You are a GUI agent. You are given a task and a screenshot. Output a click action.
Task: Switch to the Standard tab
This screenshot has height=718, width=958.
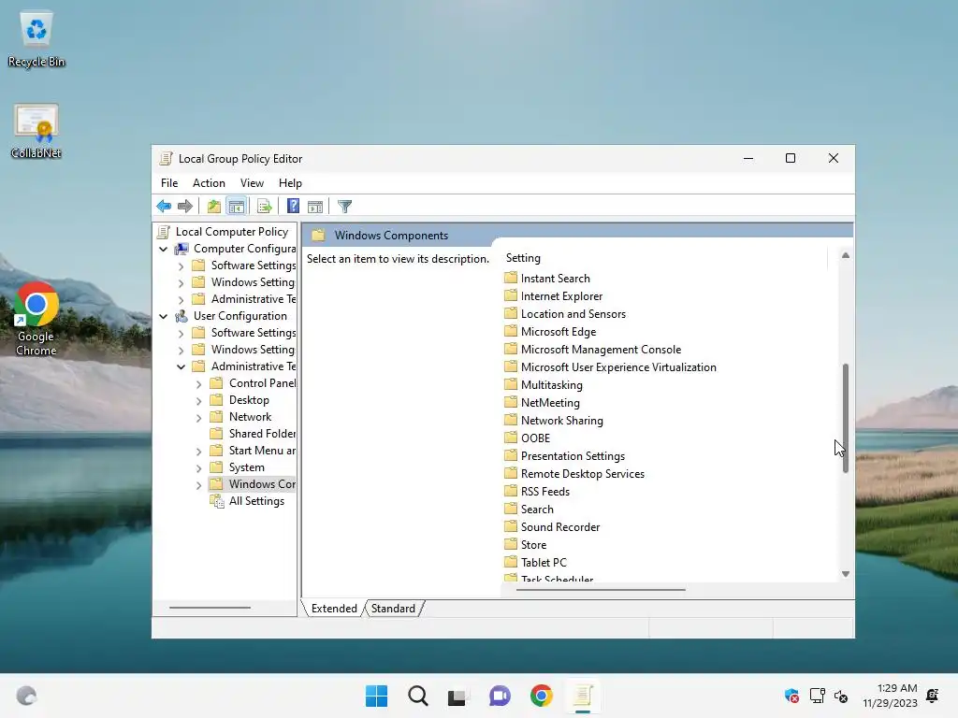(x=393, y=608)
